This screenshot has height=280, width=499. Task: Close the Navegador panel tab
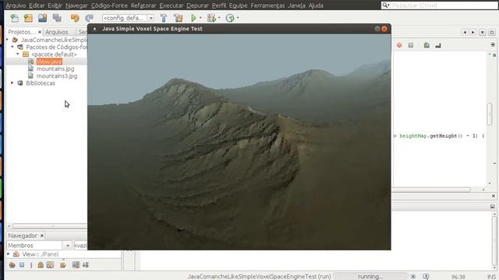pos(41,236)
